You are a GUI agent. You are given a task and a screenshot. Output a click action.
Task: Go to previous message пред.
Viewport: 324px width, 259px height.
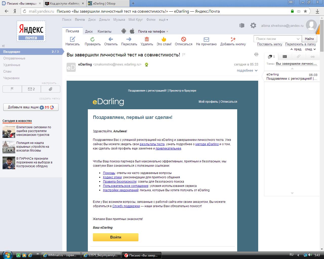(296, 49)
